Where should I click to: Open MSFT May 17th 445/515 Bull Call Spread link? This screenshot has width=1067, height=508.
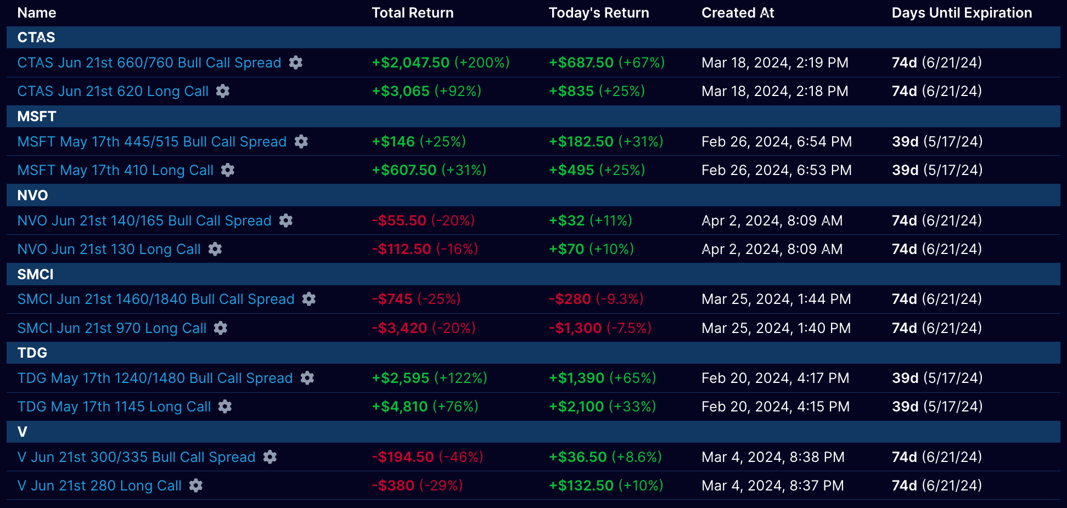pyautogui.click(x=152, y=142)
